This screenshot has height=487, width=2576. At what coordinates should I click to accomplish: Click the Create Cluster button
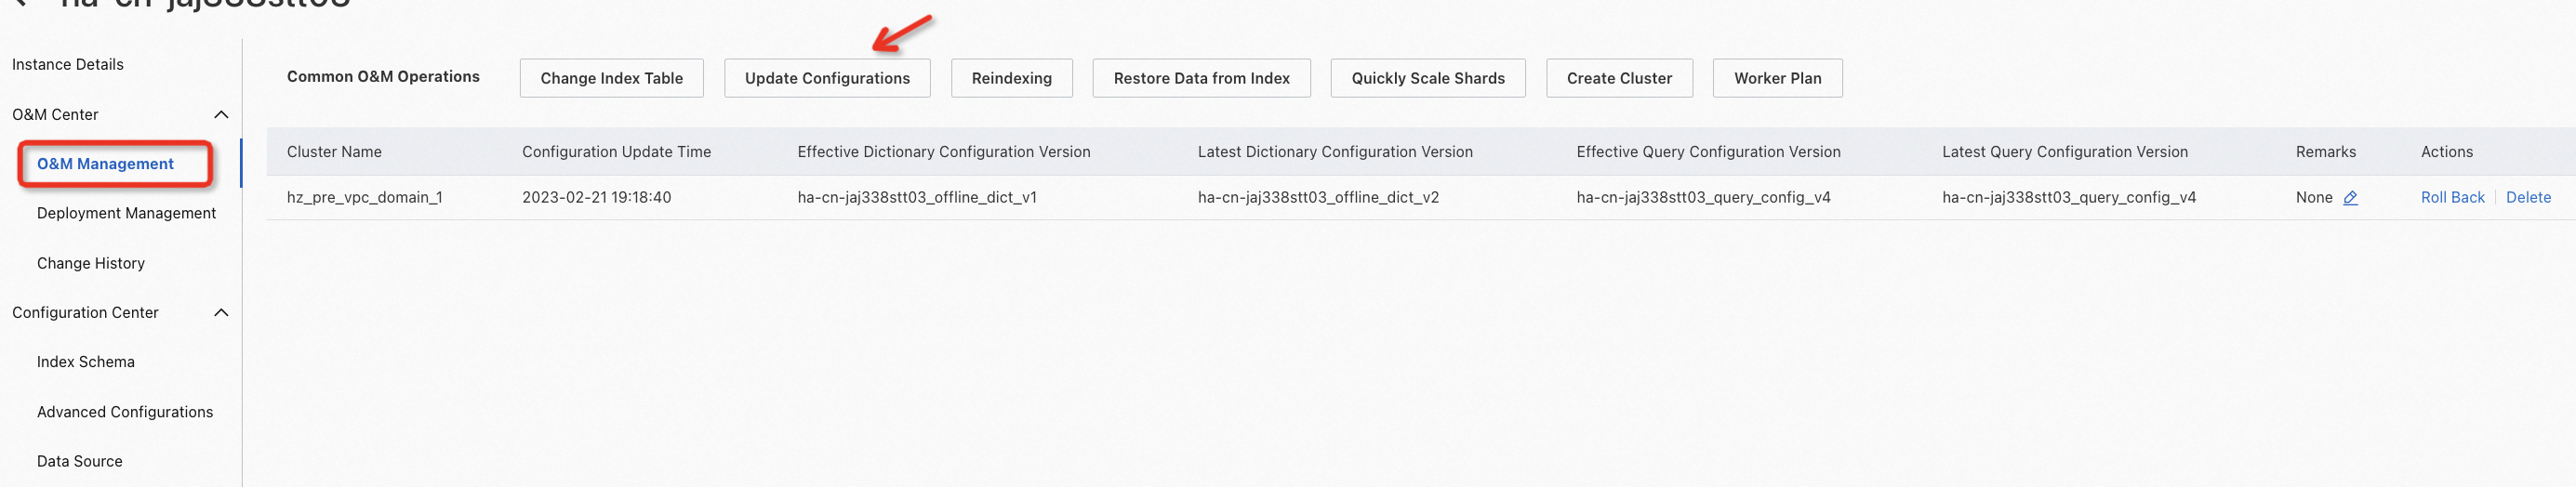click(1618, 78)
